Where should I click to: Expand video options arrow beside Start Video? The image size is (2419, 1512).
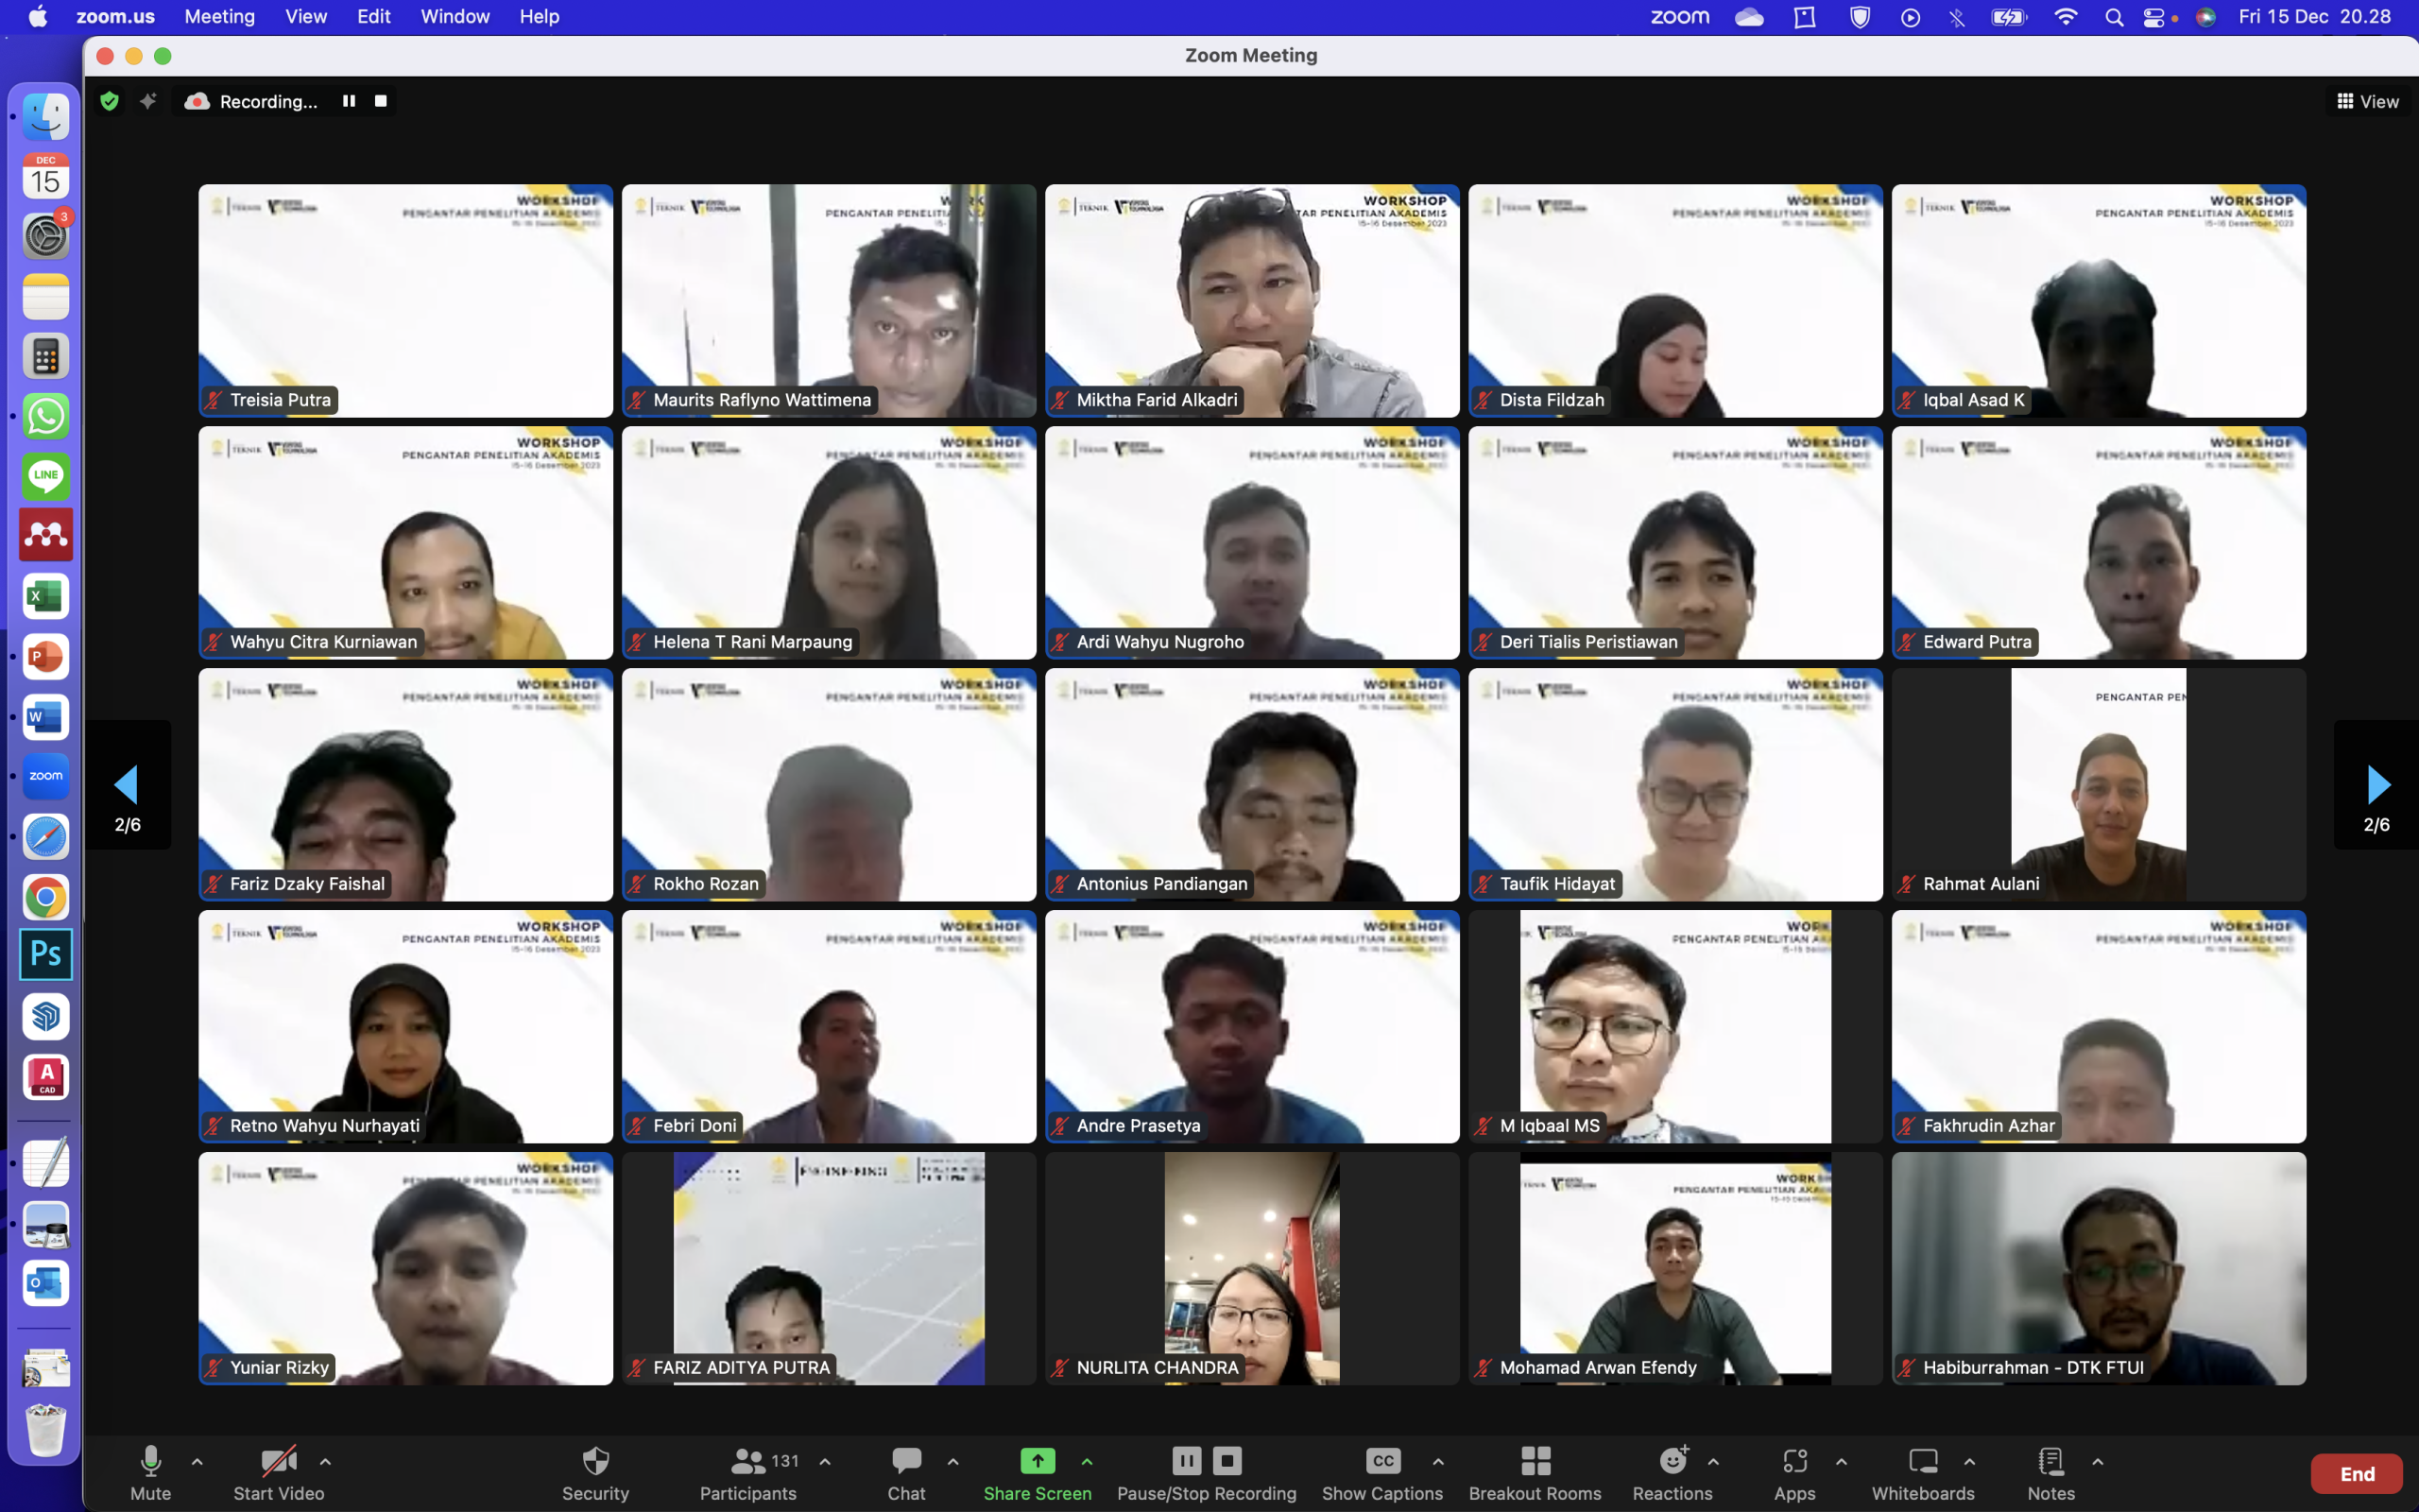coord(325,1461)
